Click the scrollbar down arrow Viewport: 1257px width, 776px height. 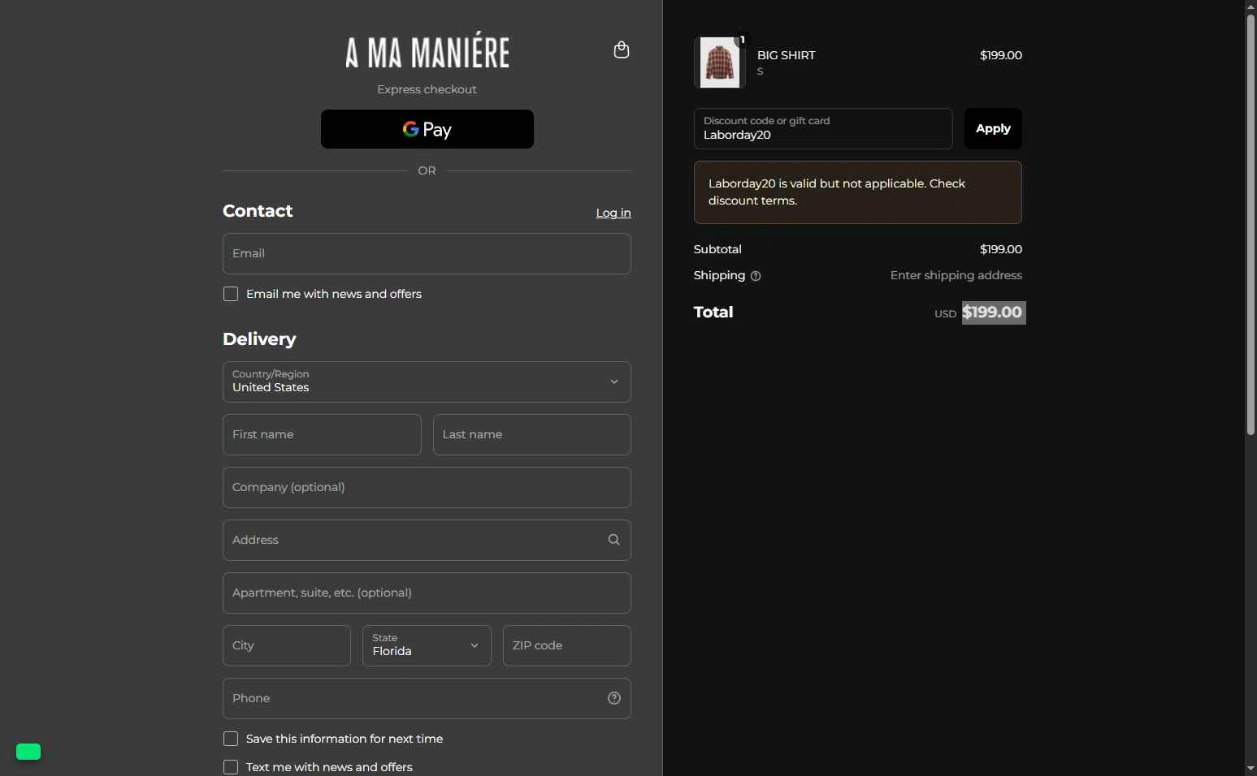(x=1250, y=769)
